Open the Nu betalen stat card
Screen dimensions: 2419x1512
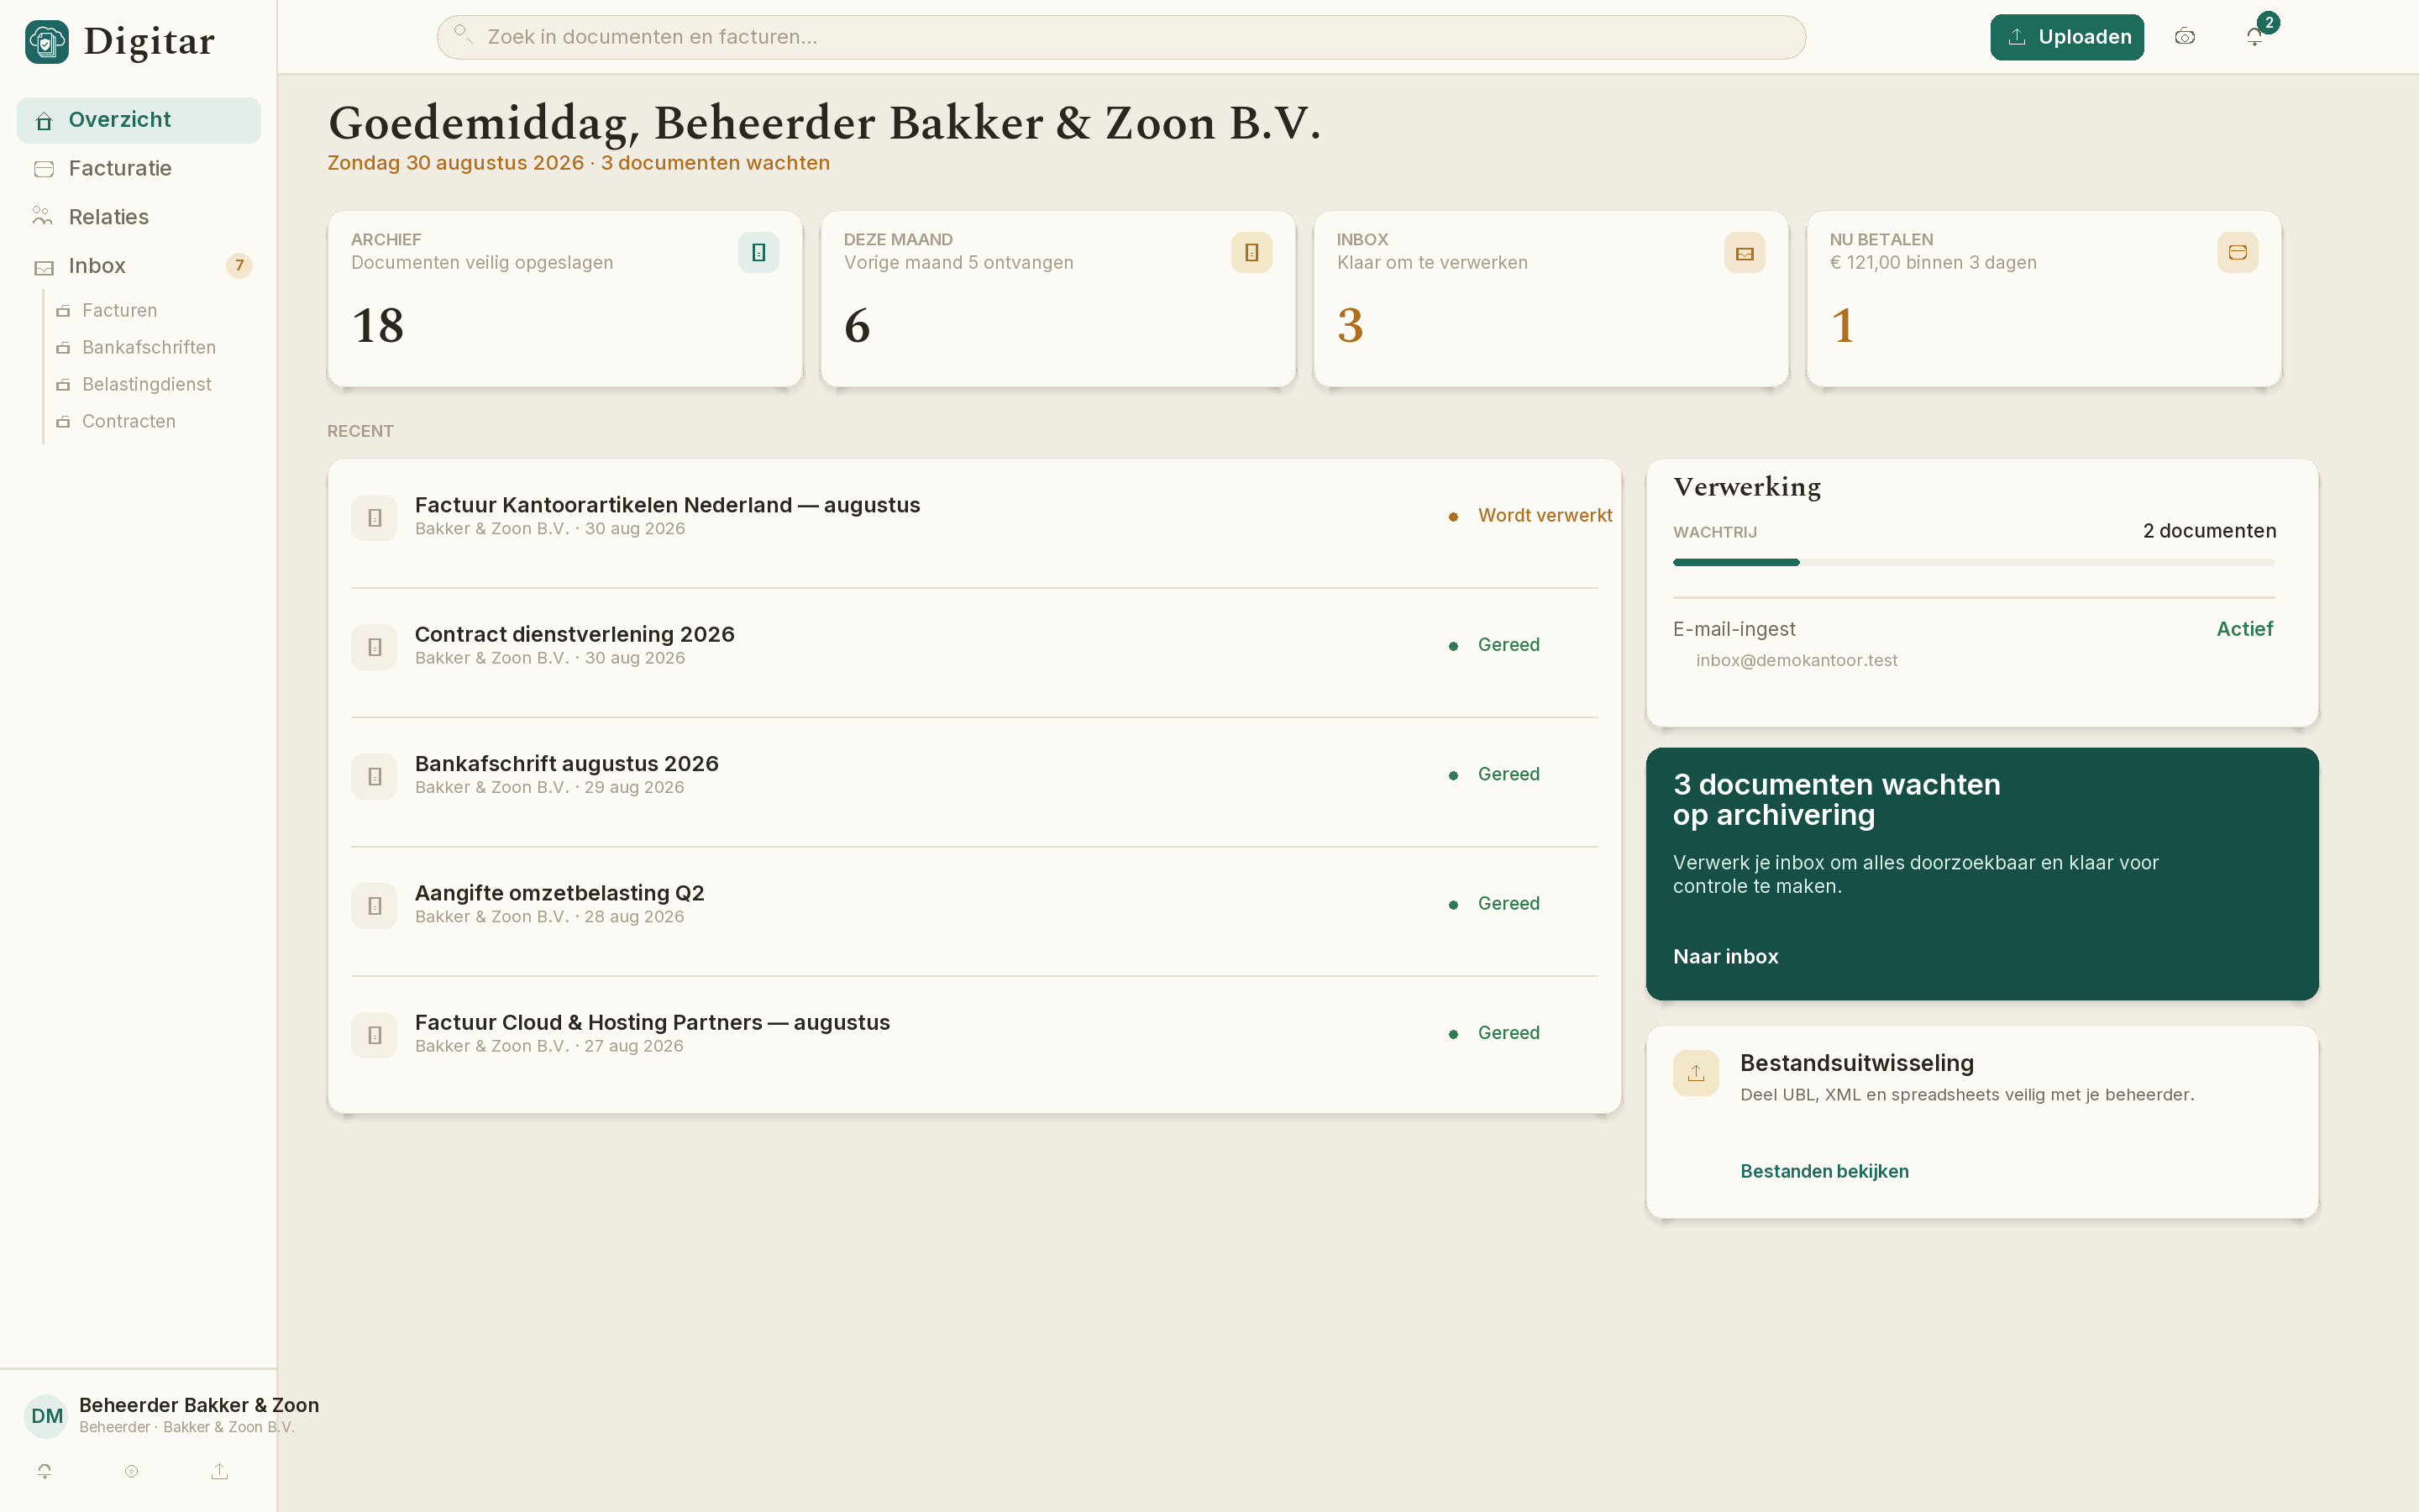[x=2044, y=299]
